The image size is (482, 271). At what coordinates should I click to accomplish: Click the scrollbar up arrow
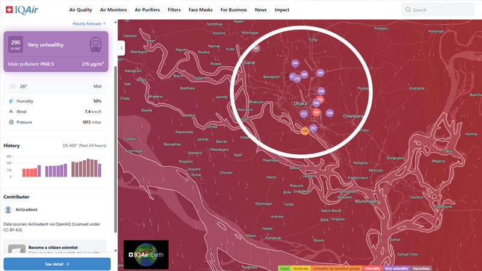click(x=116, y=22)
